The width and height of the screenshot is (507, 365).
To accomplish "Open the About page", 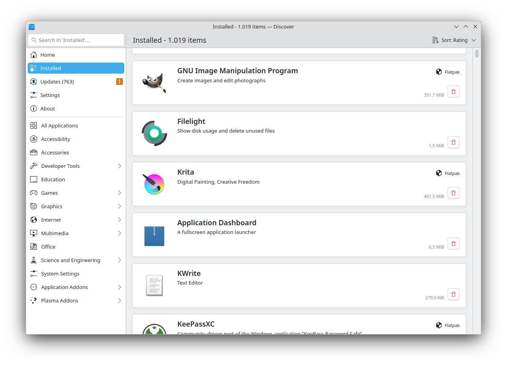I will click(76, 108).
